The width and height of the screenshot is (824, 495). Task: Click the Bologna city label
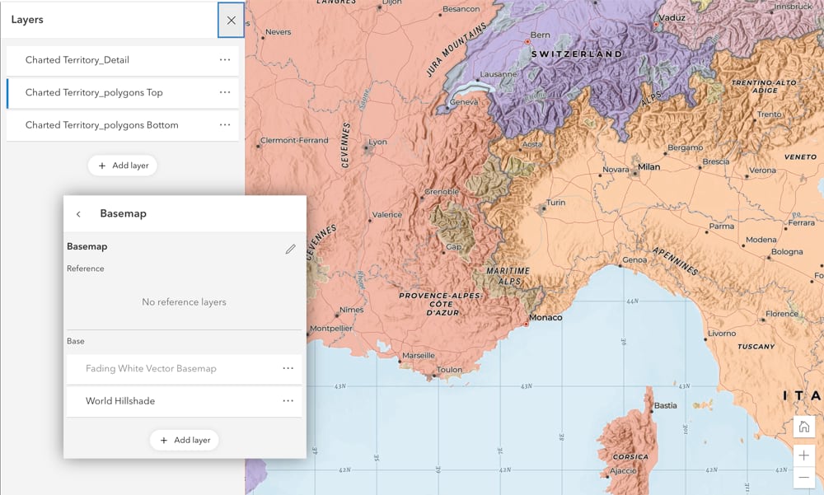tap(787, 252)
